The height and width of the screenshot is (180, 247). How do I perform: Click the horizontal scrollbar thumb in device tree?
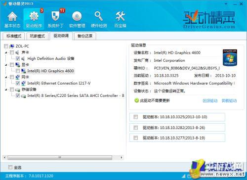click(x=60, y=158)
